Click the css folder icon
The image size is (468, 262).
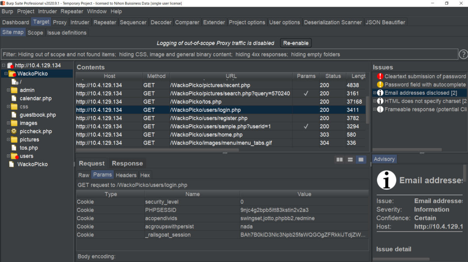14,106
